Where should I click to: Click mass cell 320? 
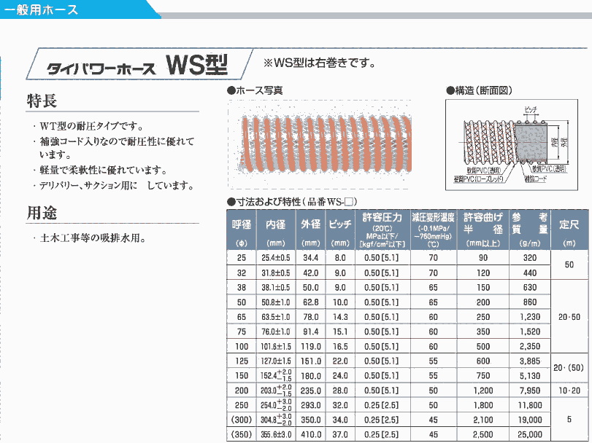(x=530, y=258)
